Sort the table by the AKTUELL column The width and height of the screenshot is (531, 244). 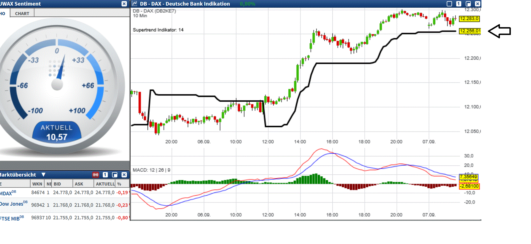[105, 184]
